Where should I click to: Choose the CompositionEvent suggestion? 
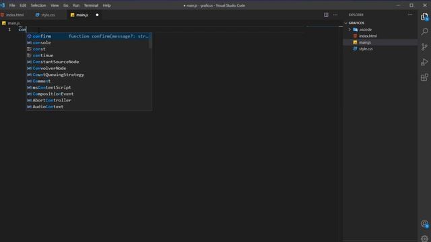coord(88,94)
